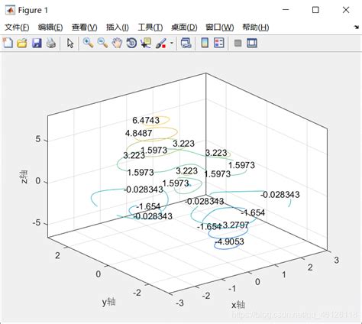The image size is (362, 324).
Task: Open the 工具(T) menu
Action: tap(150, 27)
